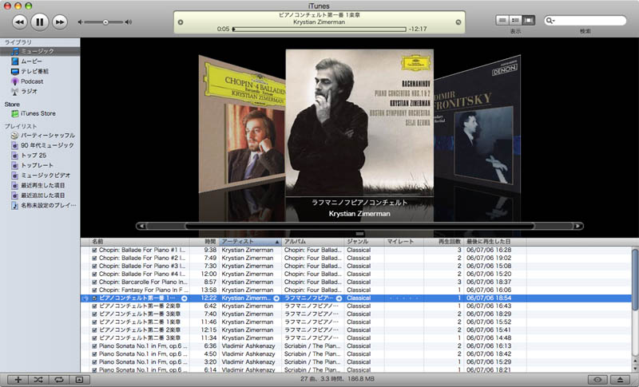Skip to the next track
Image resolution: width=639 pixels, height=387 pixels.
point(60,22)
